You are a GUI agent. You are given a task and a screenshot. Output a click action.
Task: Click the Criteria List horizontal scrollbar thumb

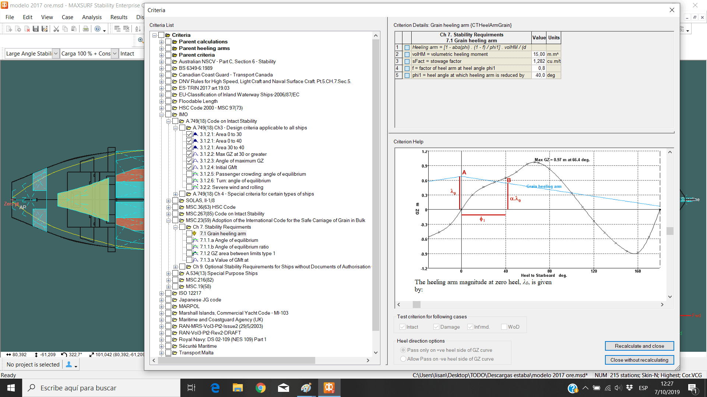[236, 361]
